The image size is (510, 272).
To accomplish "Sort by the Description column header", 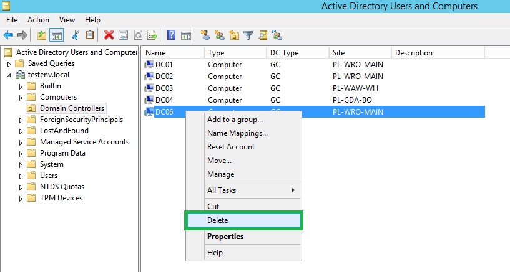I will [438, 53].
